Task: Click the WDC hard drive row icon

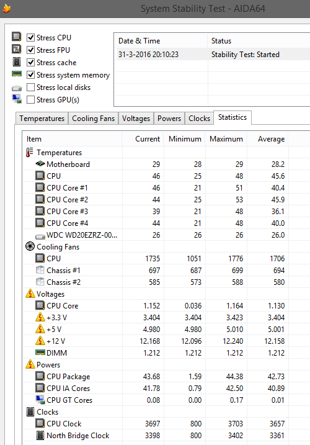Action: tap(40, 236)
